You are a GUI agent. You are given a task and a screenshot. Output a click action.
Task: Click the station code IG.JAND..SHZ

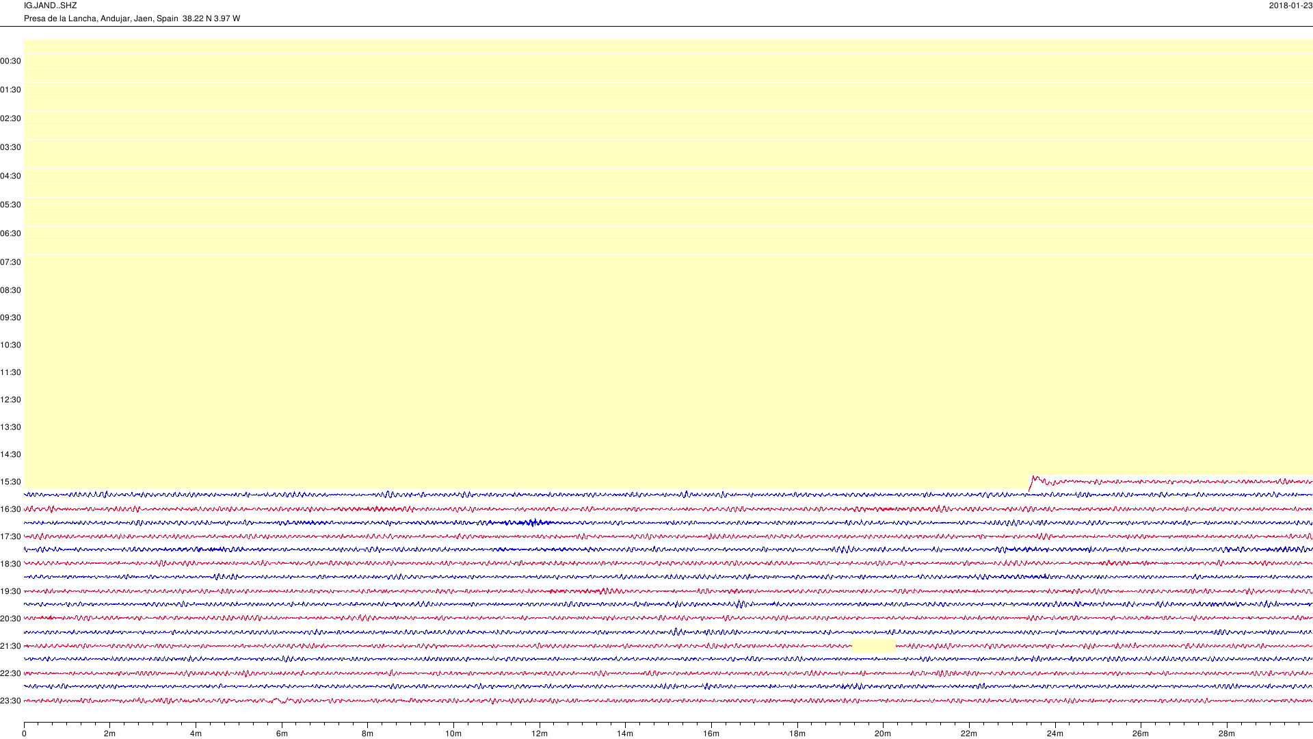(x=50, y=5)
